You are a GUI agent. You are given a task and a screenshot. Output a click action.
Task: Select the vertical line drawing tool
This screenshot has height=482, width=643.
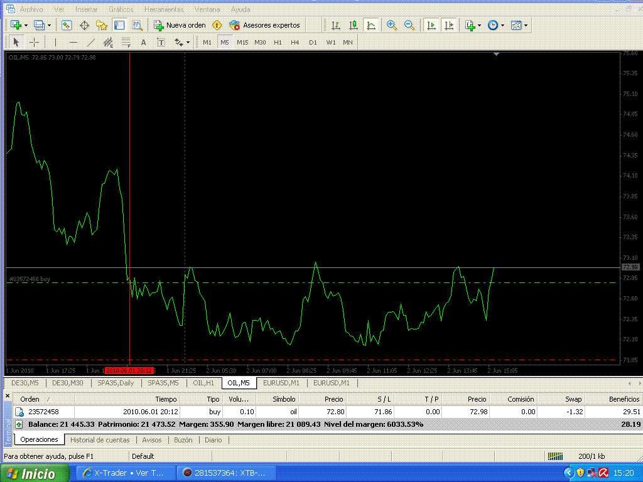[x=56, y=42]
